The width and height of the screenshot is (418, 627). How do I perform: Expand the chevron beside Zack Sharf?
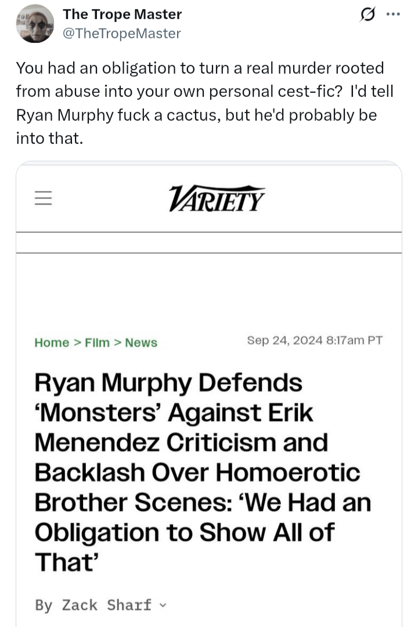[162, 605]
